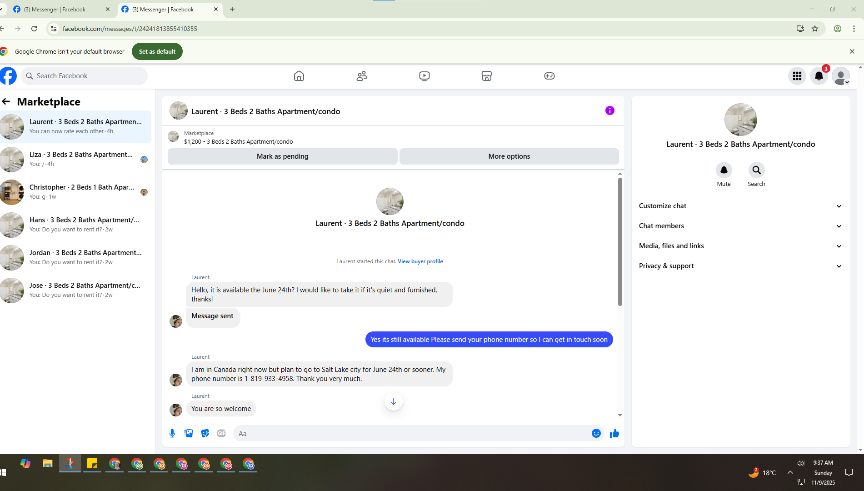This screenshot has width=864, height=491.
Task: Mute the conversation with bell icon
Action: (724, 170)
